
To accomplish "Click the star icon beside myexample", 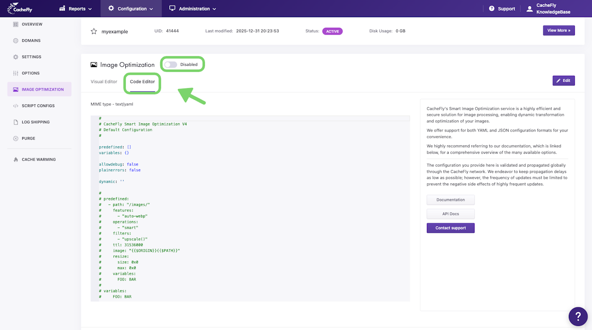I will pos(94,31).
